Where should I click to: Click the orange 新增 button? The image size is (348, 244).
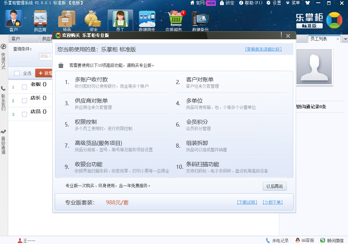click(44, 73)
